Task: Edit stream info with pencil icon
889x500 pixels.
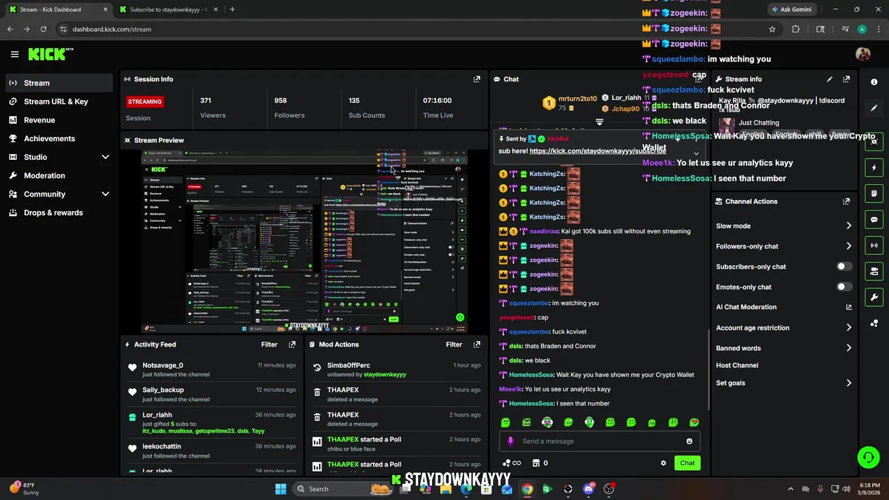Action: [829, 79]
